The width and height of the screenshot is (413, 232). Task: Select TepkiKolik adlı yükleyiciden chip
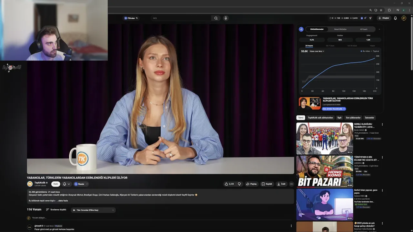pyautogui.click(x=320, y=118)
